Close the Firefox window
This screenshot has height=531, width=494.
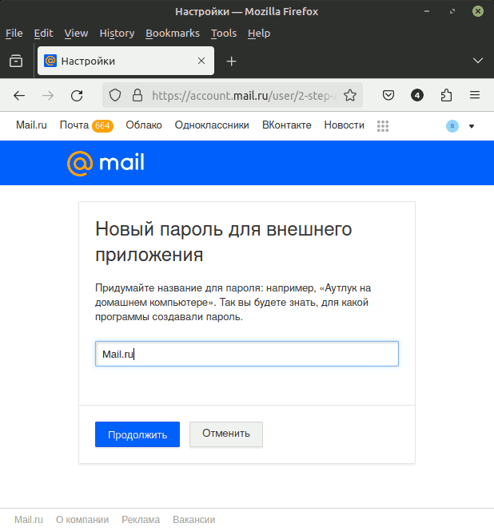click(478, 11)
